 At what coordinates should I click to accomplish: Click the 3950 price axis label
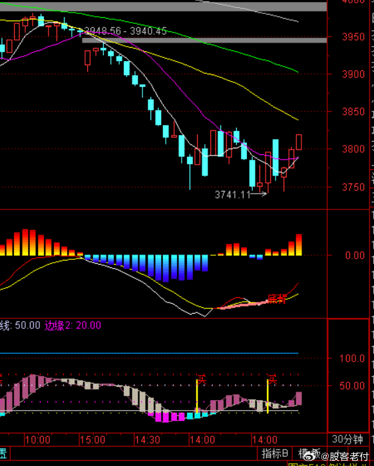353,37
